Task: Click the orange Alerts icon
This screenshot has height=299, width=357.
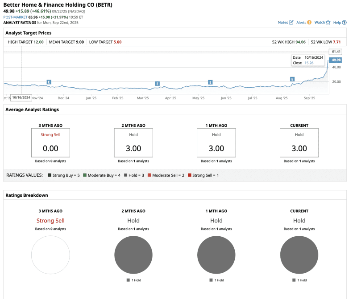Action: pyautogui.click(x=309, y=22)
